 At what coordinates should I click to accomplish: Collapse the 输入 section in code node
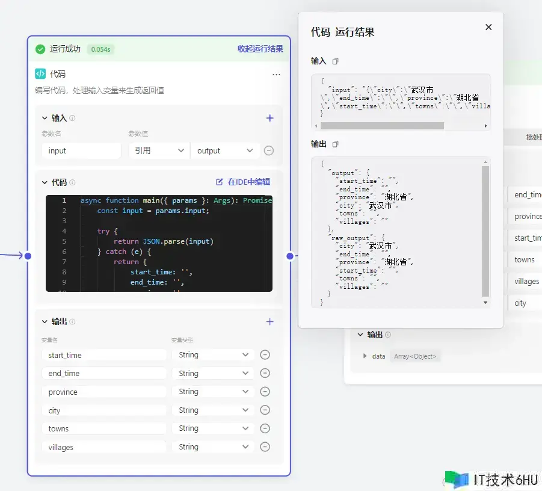45,118
